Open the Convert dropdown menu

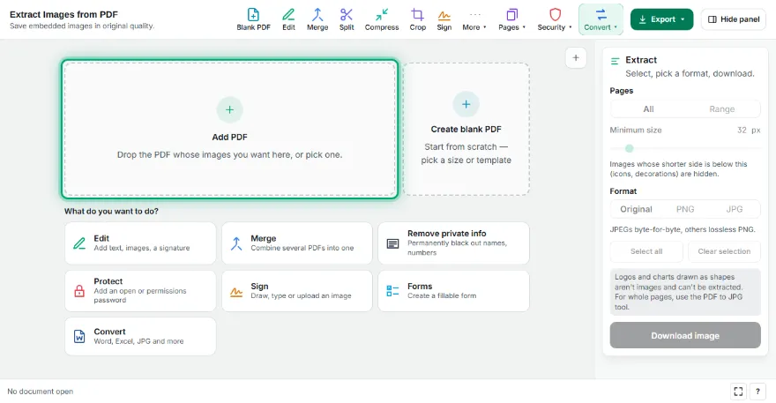[x=601, y=19]
